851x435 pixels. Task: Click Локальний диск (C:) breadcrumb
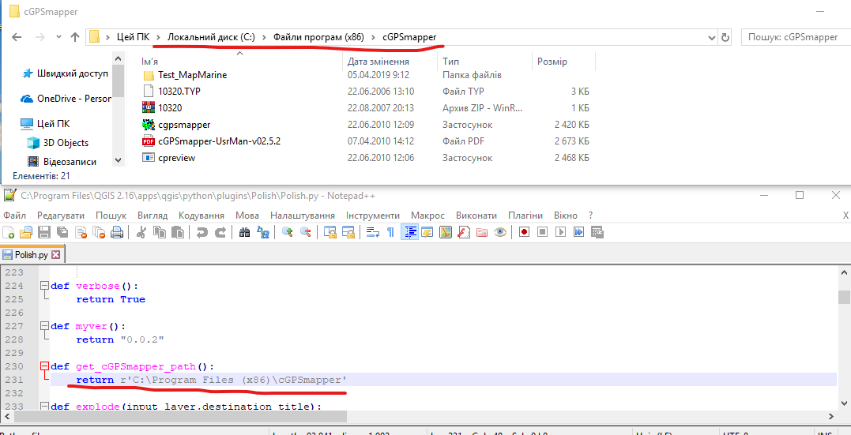click(213, 37)
